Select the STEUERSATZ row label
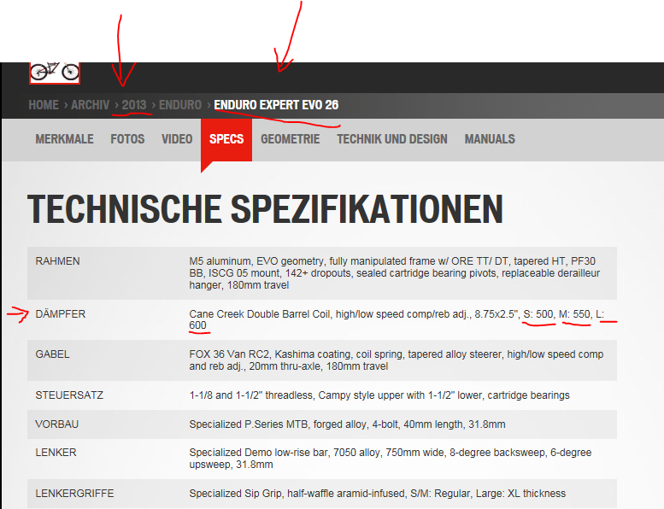Image resolution: width=664 pixels, height=509 pixels. tap(69, 395)
